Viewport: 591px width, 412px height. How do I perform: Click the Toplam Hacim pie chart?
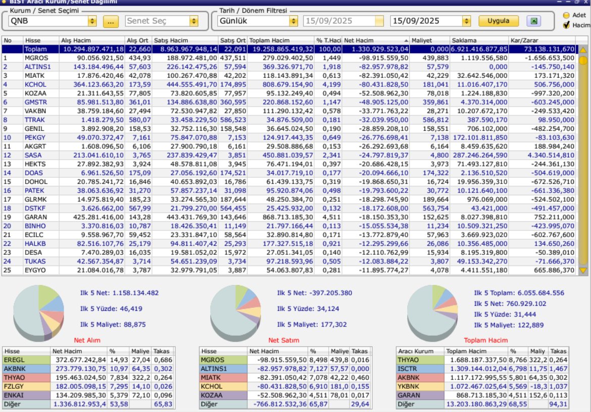[x=432, y=313]
